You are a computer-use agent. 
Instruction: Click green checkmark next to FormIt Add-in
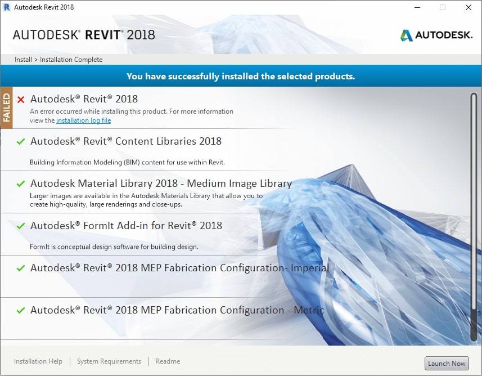tap(21, 226)
